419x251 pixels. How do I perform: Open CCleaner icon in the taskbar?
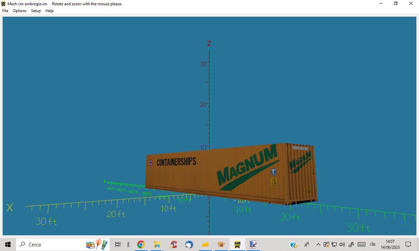[173, 244]
